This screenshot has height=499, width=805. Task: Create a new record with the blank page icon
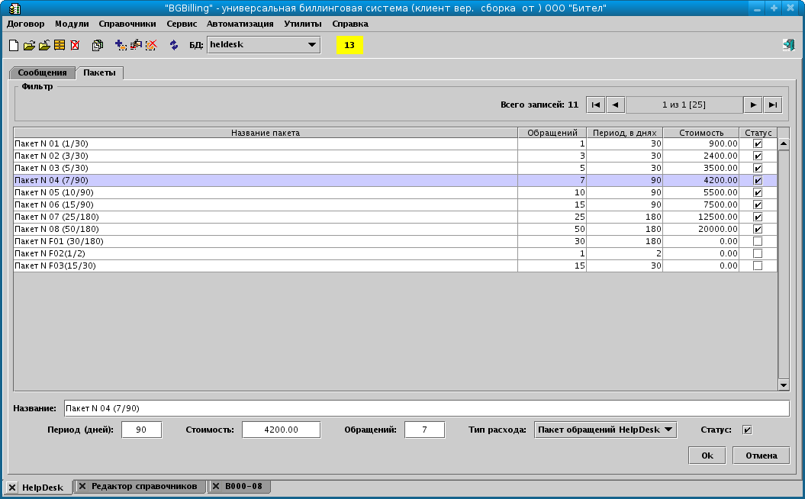tap(13, 45)
